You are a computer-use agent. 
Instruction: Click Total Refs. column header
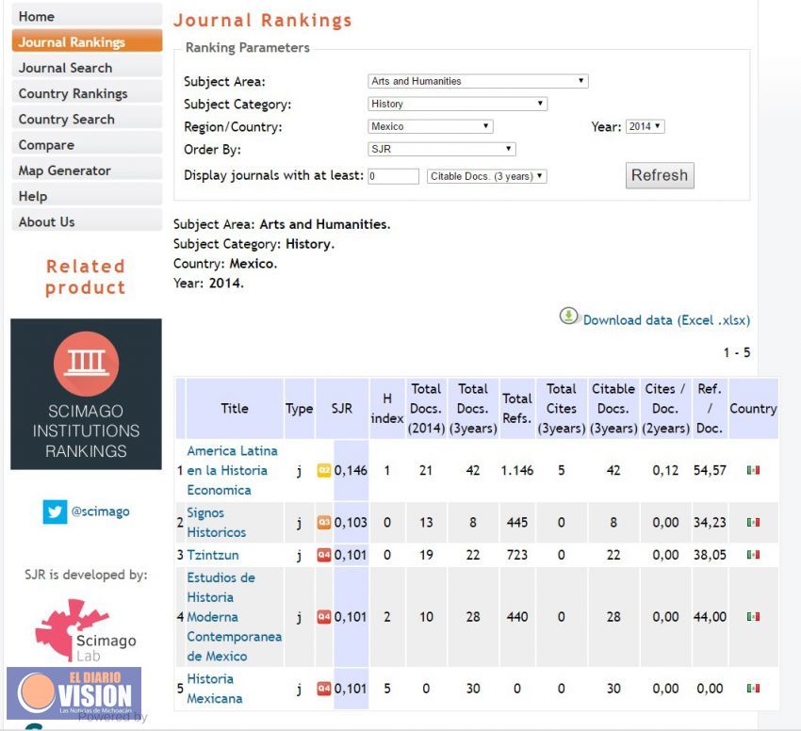pos(517,408)
